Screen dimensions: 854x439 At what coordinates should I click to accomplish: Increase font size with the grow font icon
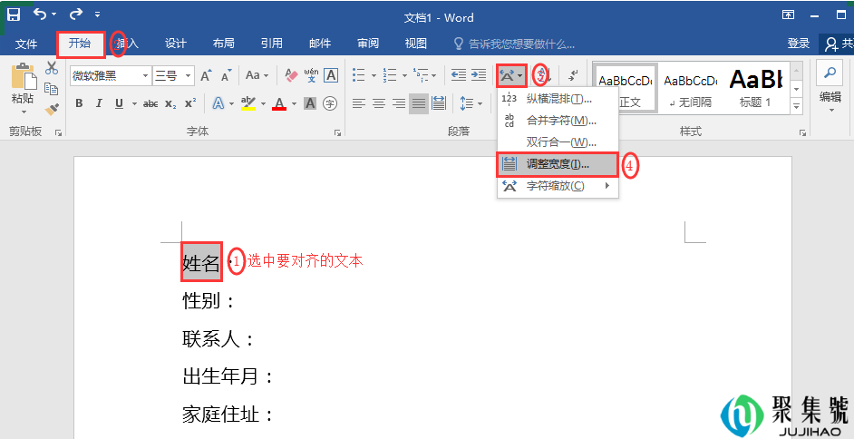pos(206,75)
